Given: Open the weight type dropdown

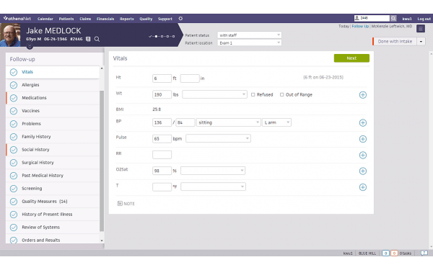Looking at the screenshot, I should [x=214, y=94].
